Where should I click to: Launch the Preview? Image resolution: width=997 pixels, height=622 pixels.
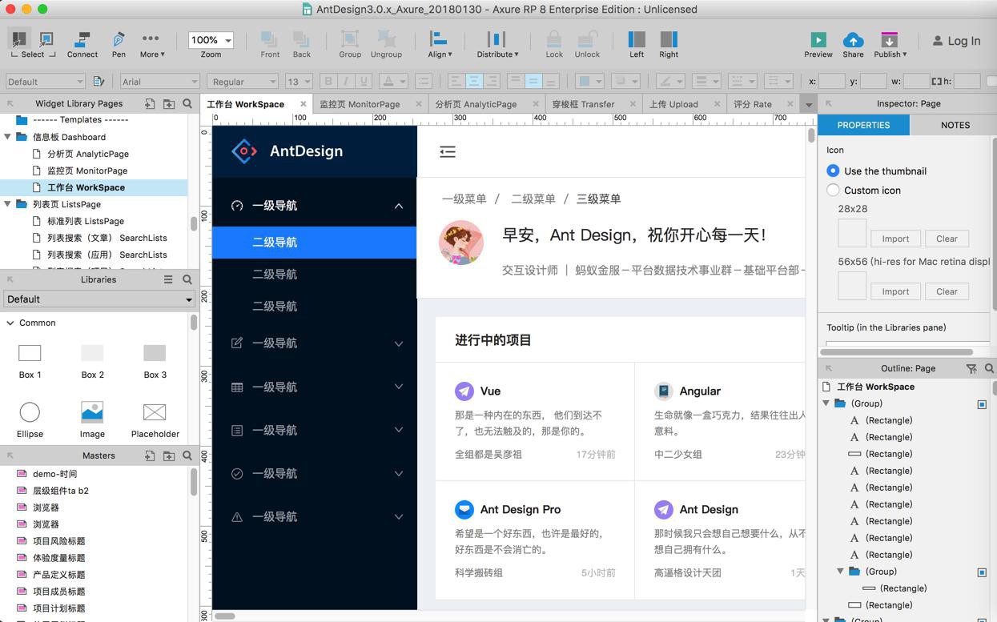coord(818,44)
